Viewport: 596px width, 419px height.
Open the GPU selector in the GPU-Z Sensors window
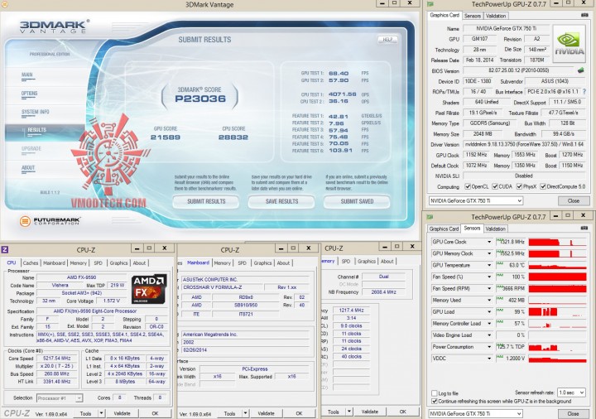[x=475, y=413]
